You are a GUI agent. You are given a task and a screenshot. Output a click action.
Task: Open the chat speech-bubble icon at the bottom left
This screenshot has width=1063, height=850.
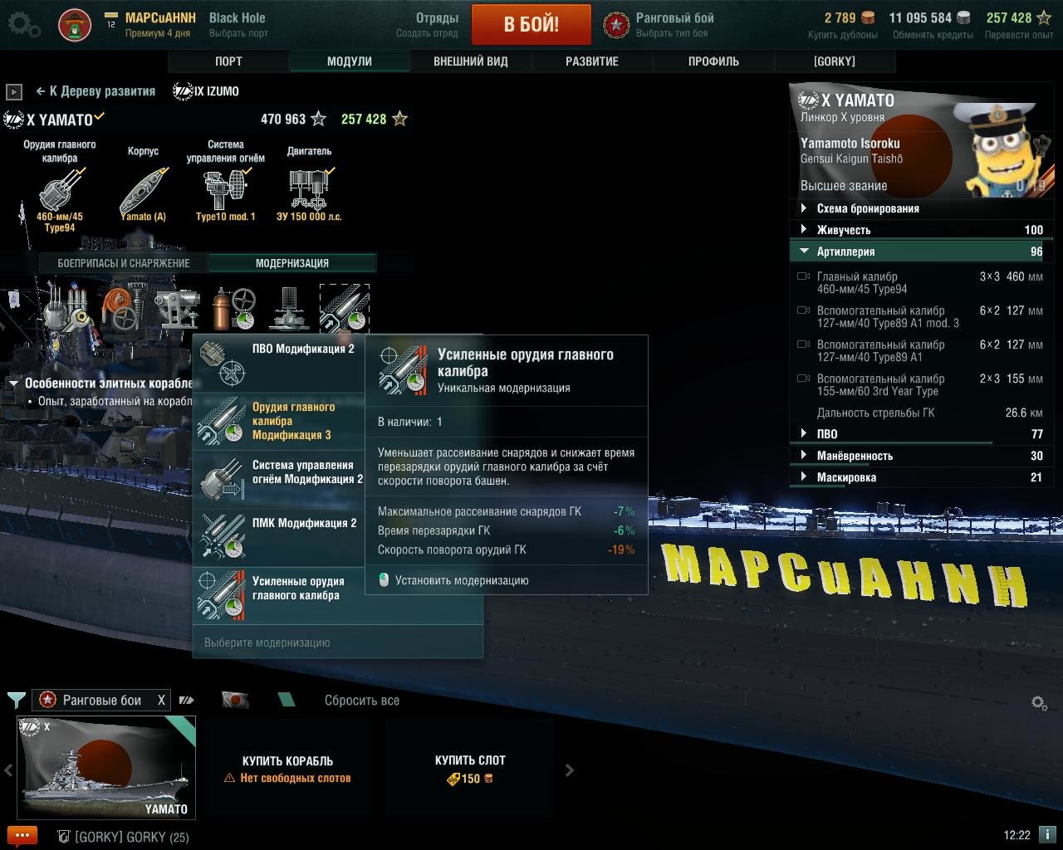[22, 835]
